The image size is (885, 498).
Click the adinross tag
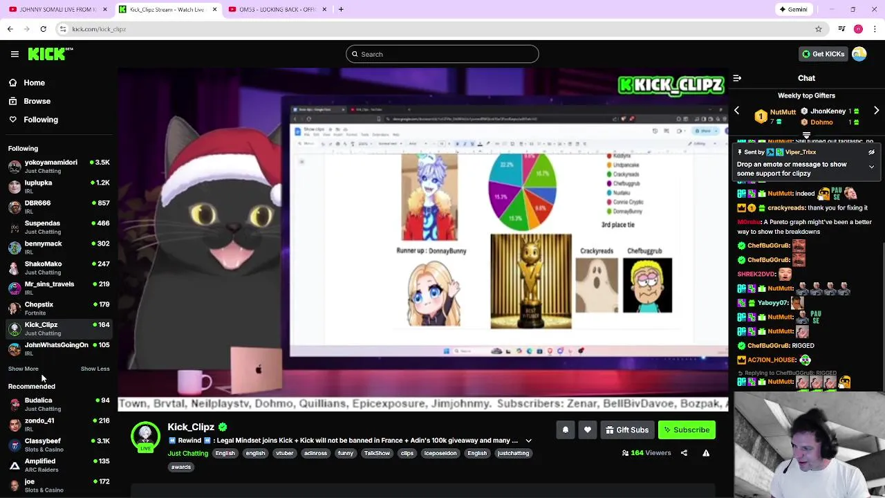[x=316, y=454]
